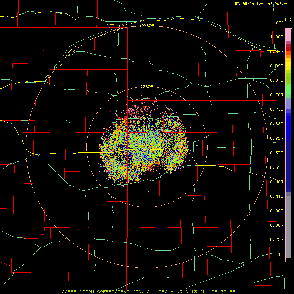Select the 1.000 scale value

tap(277, 37)
